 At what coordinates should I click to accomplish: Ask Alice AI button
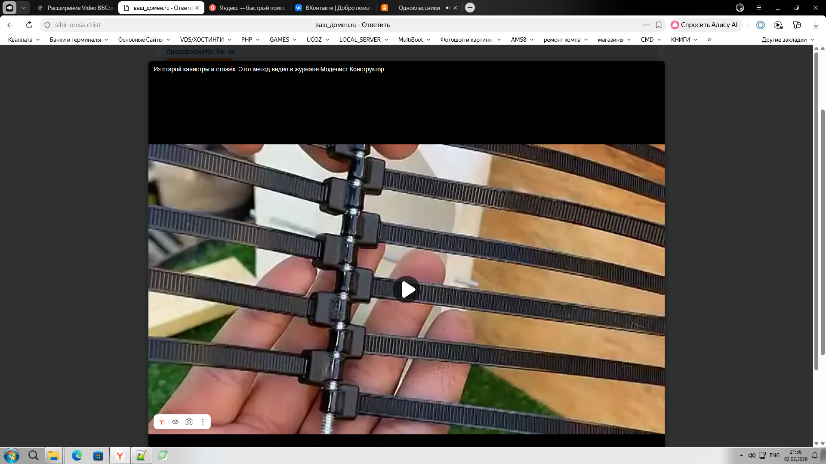click(x=706, y=25)
